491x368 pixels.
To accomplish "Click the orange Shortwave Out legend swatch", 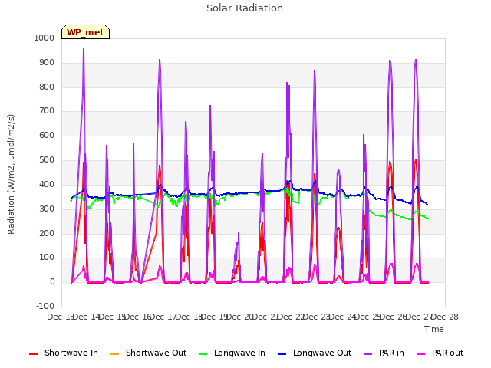I will [115, 354].
